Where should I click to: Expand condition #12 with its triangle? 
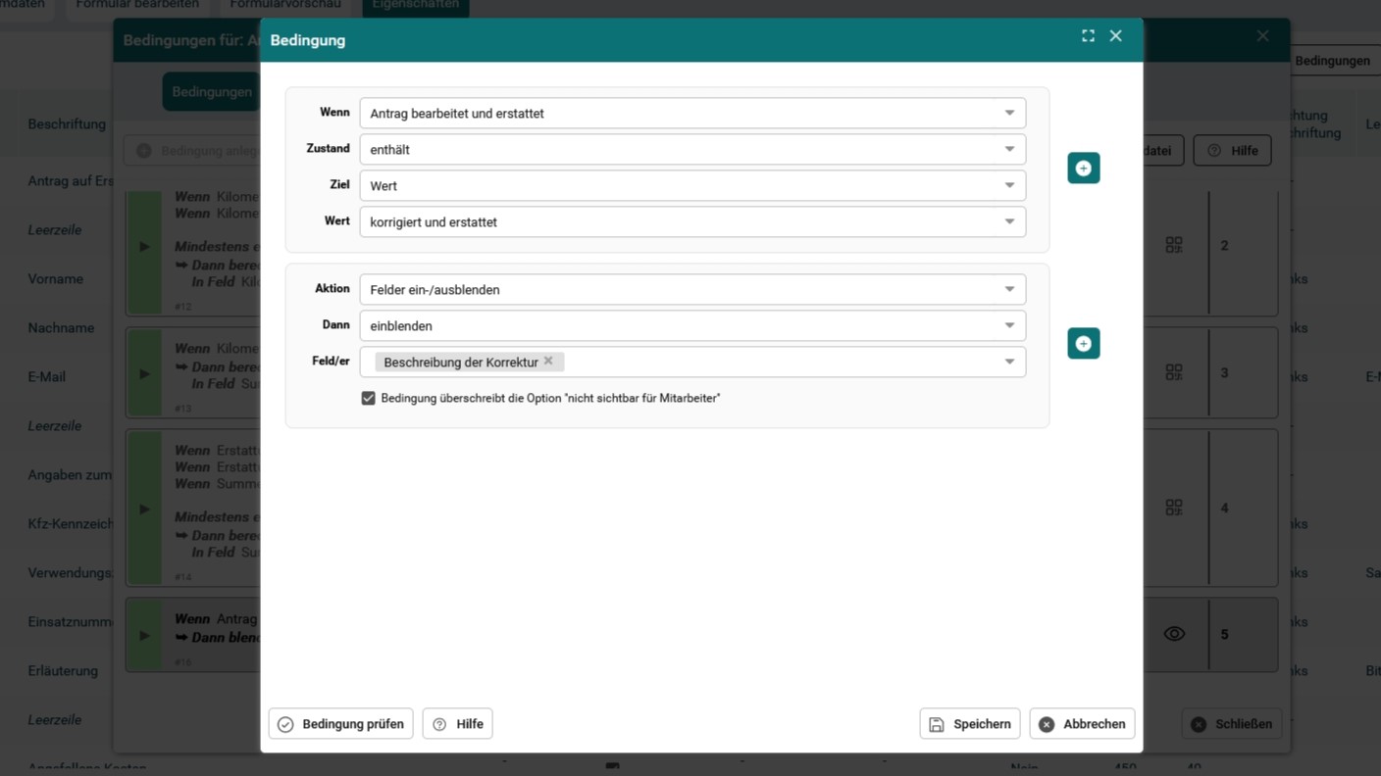point(144,247)
